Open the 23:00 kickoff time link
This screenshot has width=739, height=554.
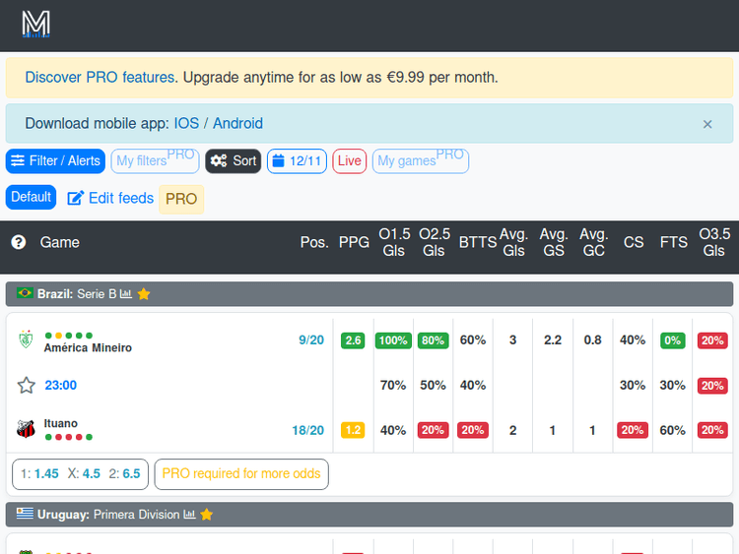tap(61, 385)
